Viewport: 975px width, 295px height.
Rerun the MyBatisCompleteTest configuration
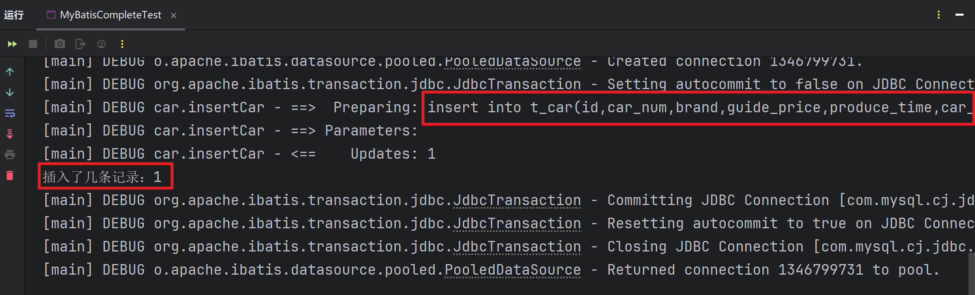tap(12, 44)
